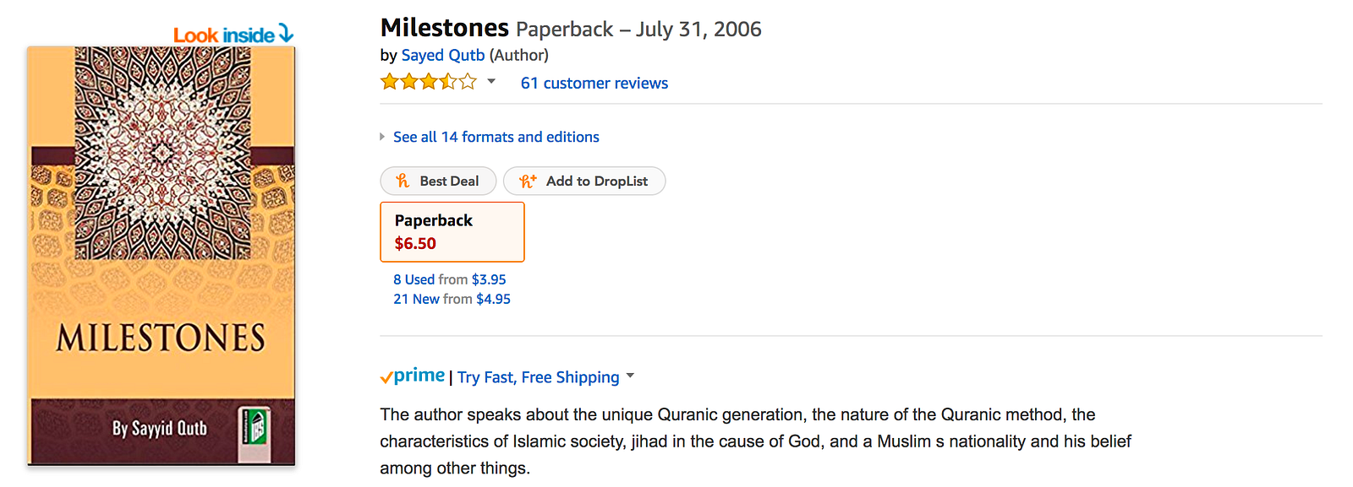Image resolution: width=1353 pixels, height=487 pixels.
Task: Click the Look inside label
Action: (224, 35)
